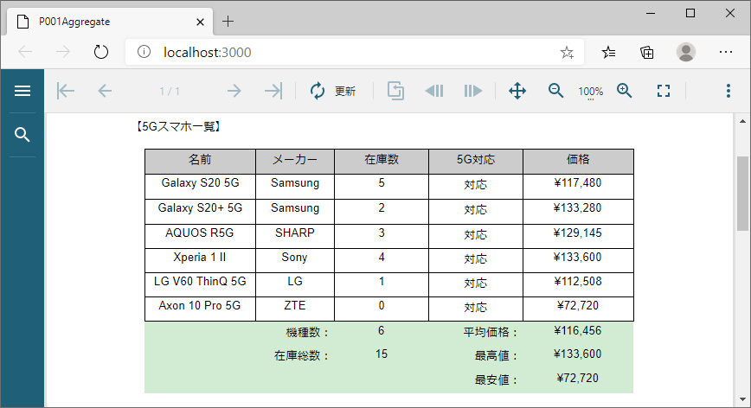Go to next report page
Screen dimensions: 751x408
coord(234,91)
